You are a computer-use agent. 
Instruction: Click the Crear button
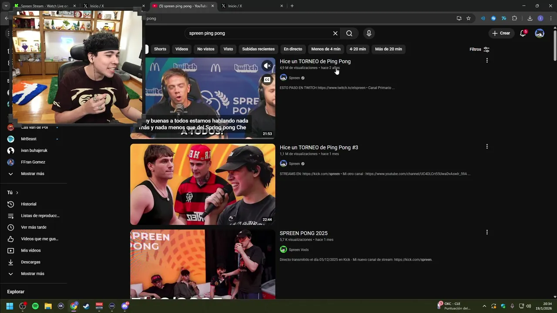501,33
